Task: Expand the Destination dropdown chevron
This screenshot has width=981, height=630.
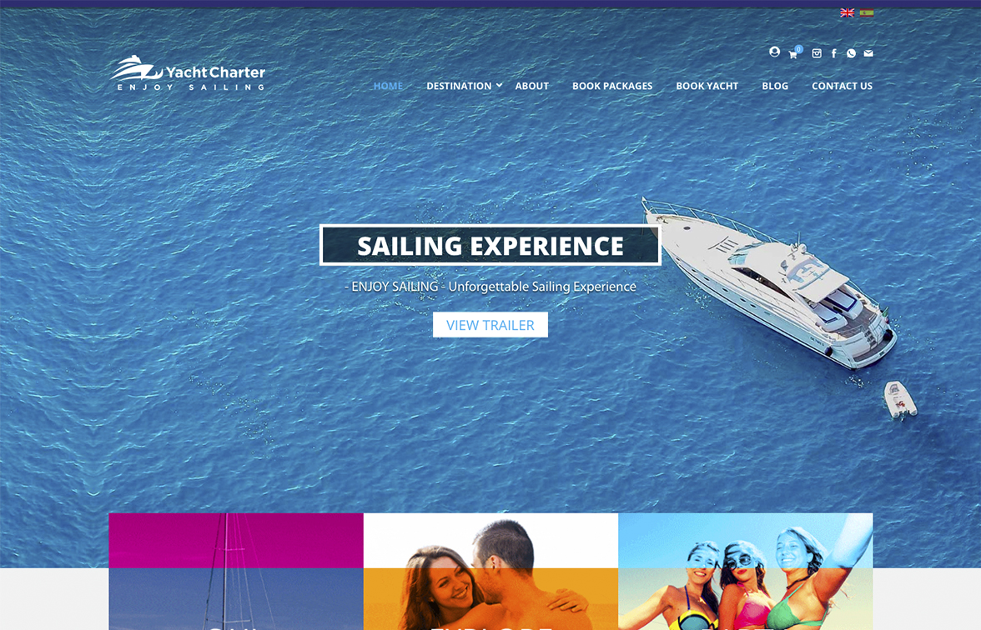Action: pos(499,85)
